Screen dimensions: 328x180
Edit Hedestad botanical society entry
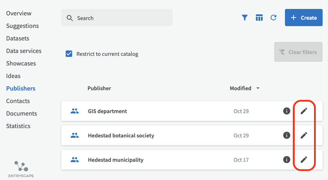[x=304, y=135]
